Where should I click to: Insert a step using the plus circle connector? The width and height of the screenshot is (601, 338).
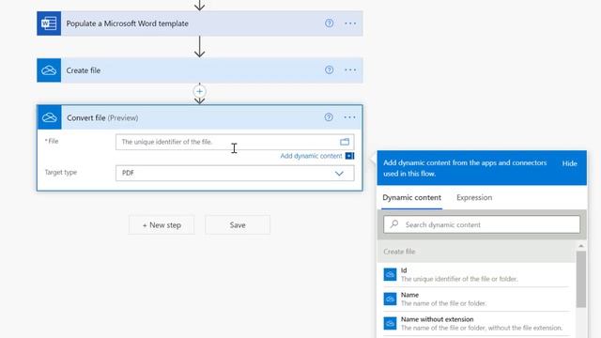[199, 92]
